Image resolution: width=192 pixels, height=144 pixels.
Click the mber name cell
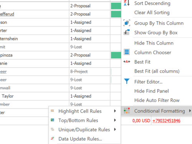tap(35, 104)
